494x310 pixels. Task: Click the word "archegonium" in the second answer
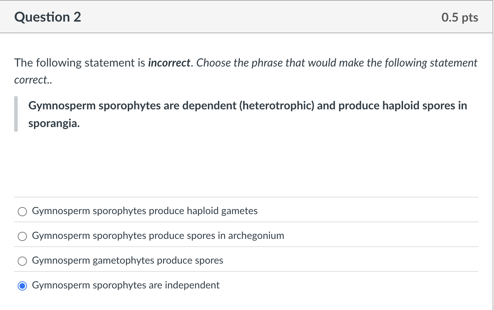pyautogui.click(x=256, y=236)
